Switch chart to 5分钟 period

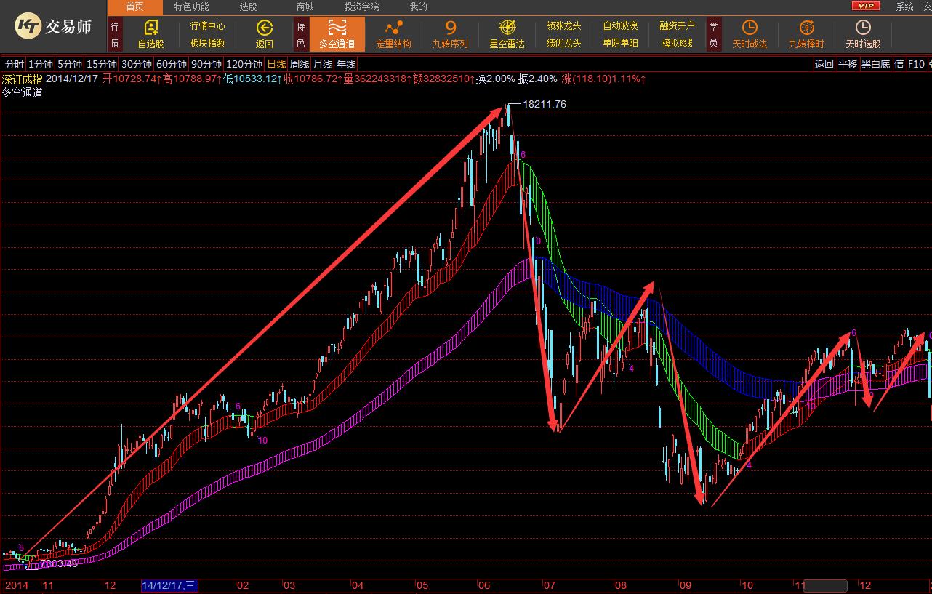coord(69,64)
